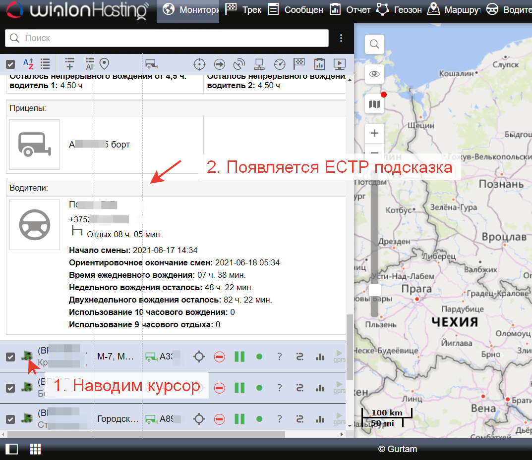The height and width of the screenshot is (460, 532).
Task: Click the crosshair target icon in the first unit row
Action: pyautogui.click(x=199, y=357)
